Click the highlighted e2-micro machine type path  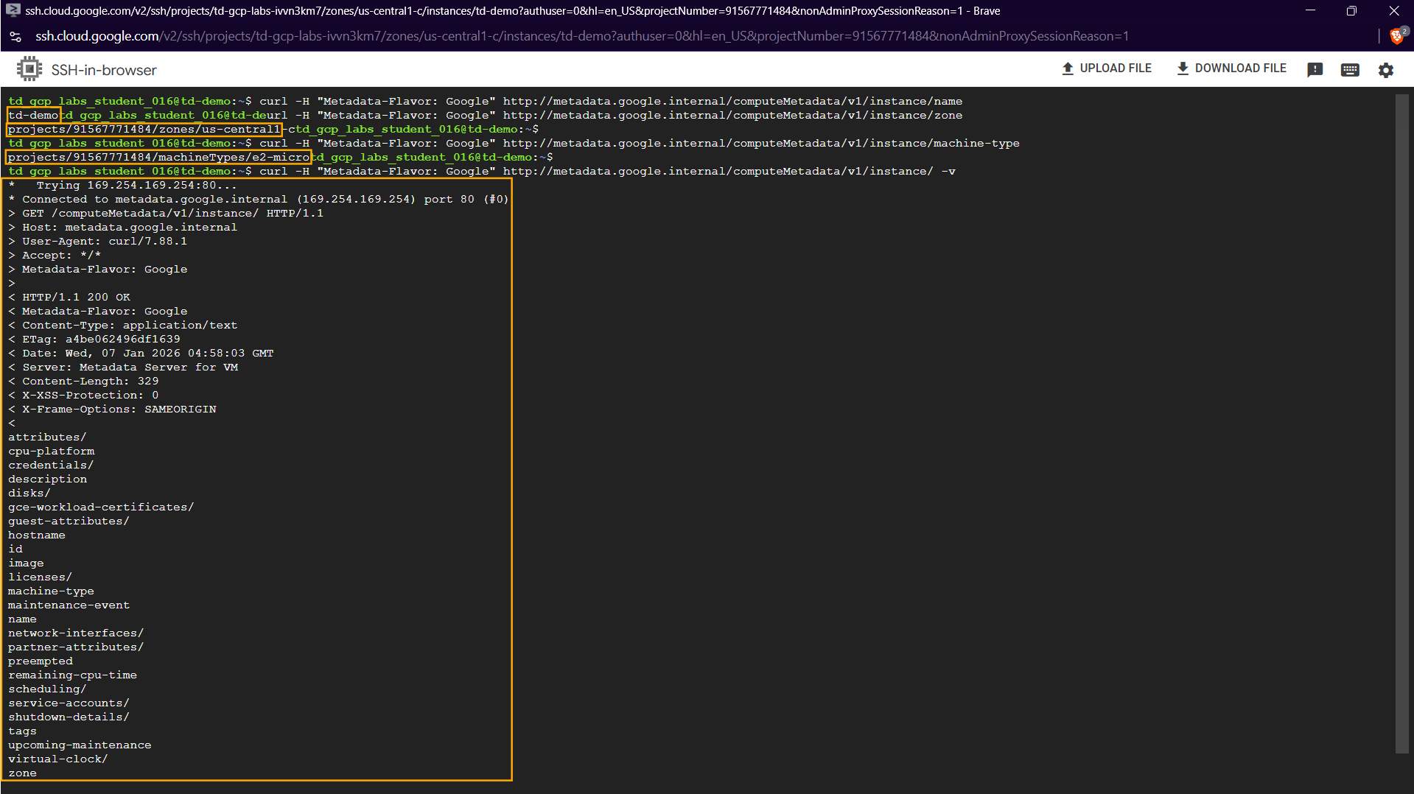coord(158,157)
